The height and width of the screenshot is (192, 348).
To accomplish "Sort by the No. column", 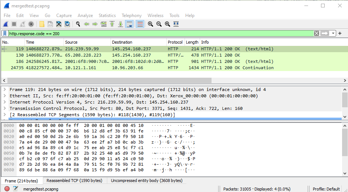I will coord(13,42).
